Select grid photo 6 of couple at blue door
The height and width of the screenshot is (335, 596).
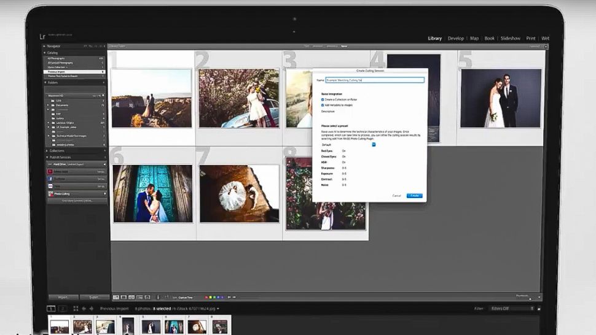point(153,193)
